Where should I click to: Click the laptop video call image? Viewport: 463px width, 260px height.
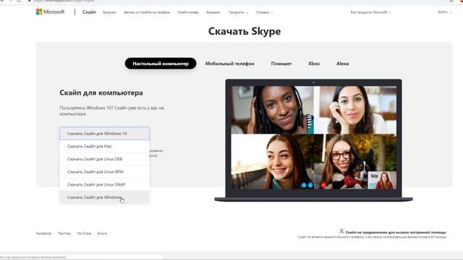point(313,140)
